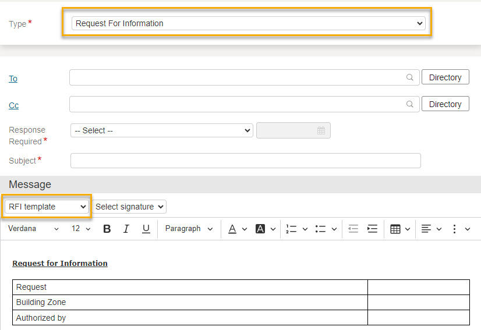Viewport: 481px width, 330px height.
Task: Toggle Italic formatting in editor toolbar
Action: pyautogui.click(x=126, y=229)
